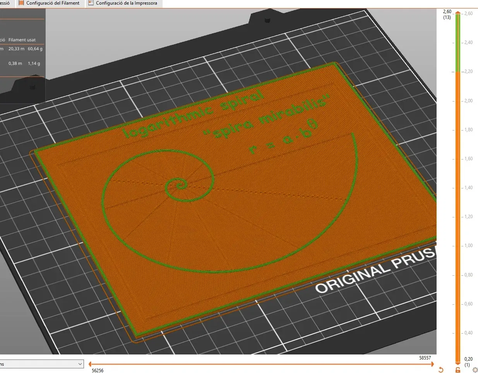Click the '1,14 g' filament weight value
The height and width of the screenshot is (373, 478).
pyautogui.click(x=34, y=63)
